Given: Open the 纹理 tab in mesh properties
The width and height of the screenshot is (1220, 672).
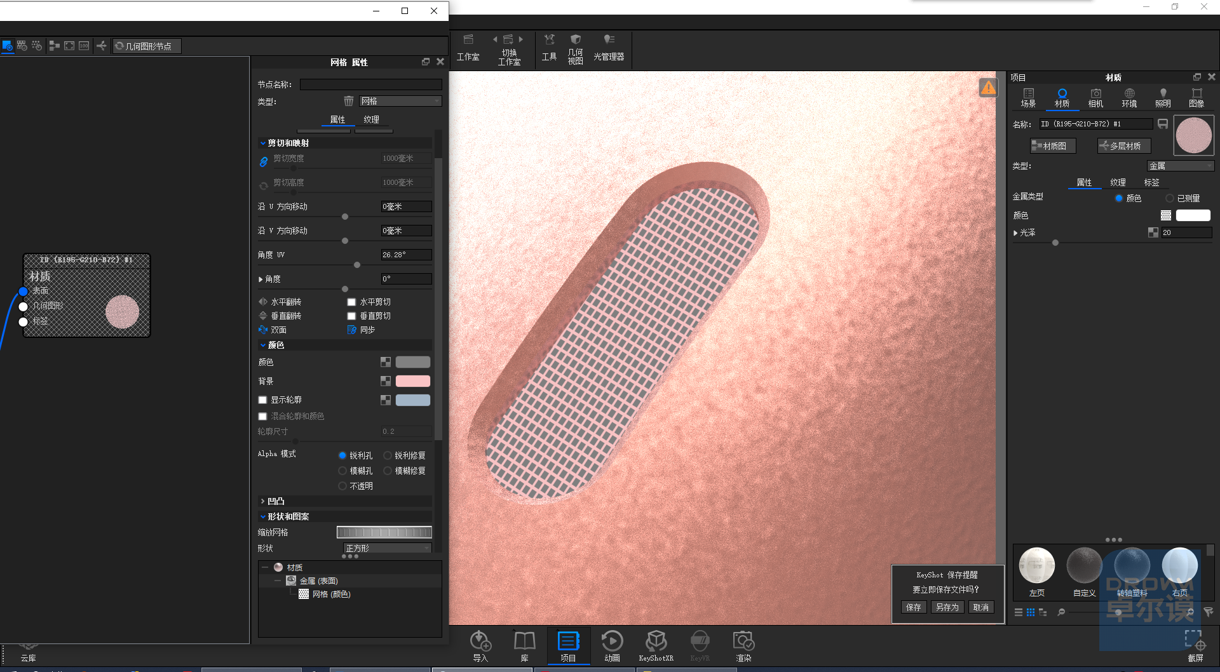Looking at the screenshot, I should point(371,119).
